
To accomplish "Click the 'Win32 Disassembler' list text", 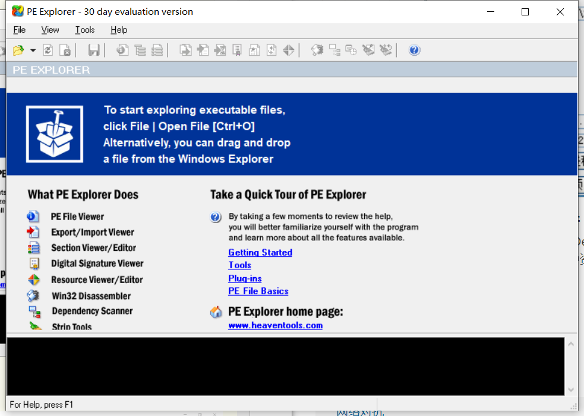I will click(x=91, y=296).
